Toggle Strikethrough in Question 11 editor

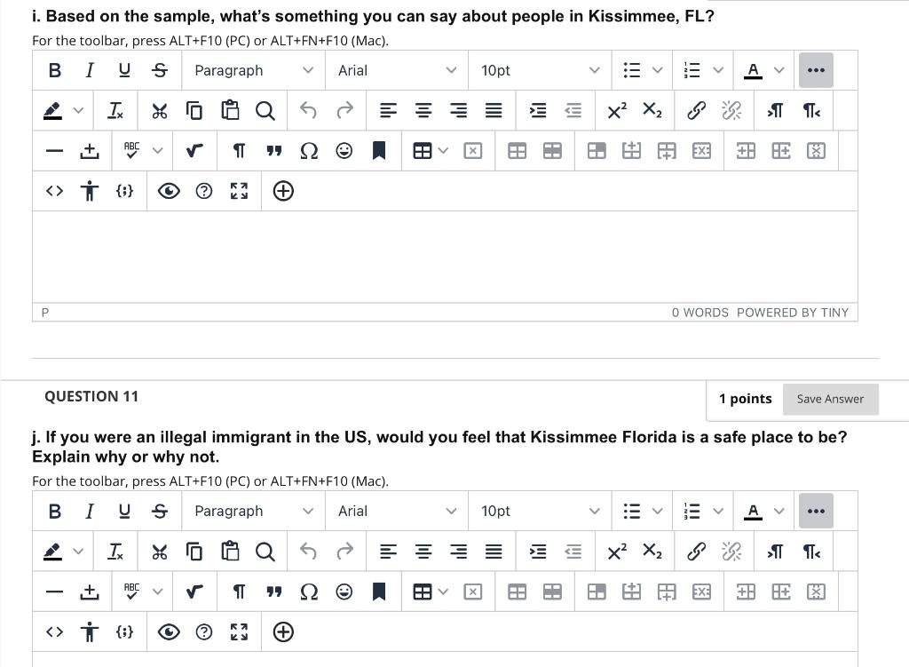(160, 511)
